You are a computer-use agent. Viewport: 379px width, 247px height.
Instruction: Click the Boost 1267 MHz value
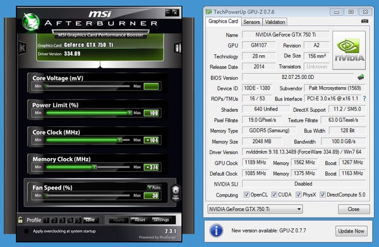(352, 162)
